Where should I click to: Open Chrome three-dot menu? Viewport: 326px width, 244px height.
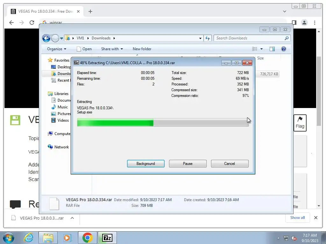[315, 23]
